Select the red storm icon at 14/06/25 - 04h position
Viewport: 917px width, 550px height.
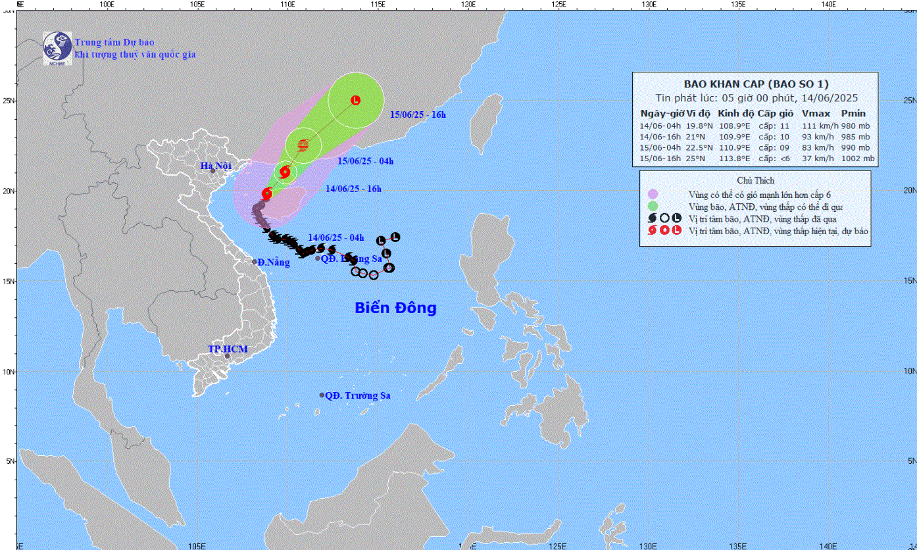click(x=267, y=193)
